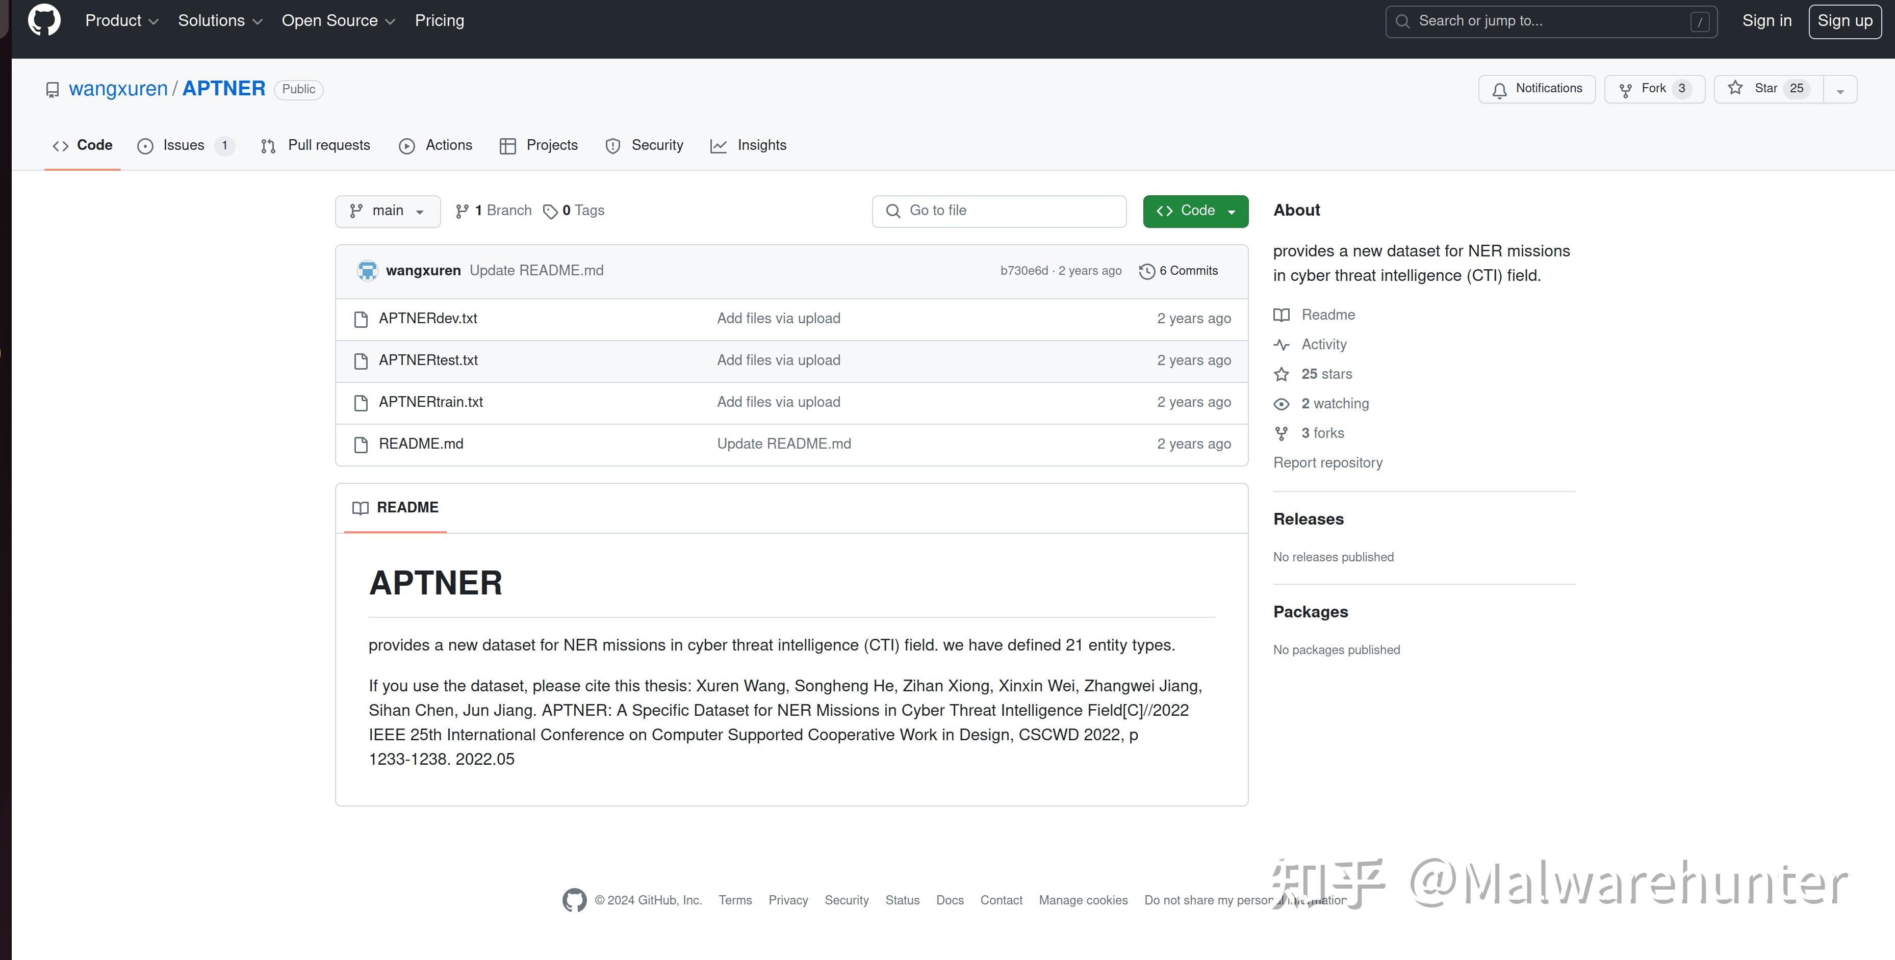The image size is (1895, 960).
Task: Open the APTNERtrain.txt file
Action: (430, 402)
